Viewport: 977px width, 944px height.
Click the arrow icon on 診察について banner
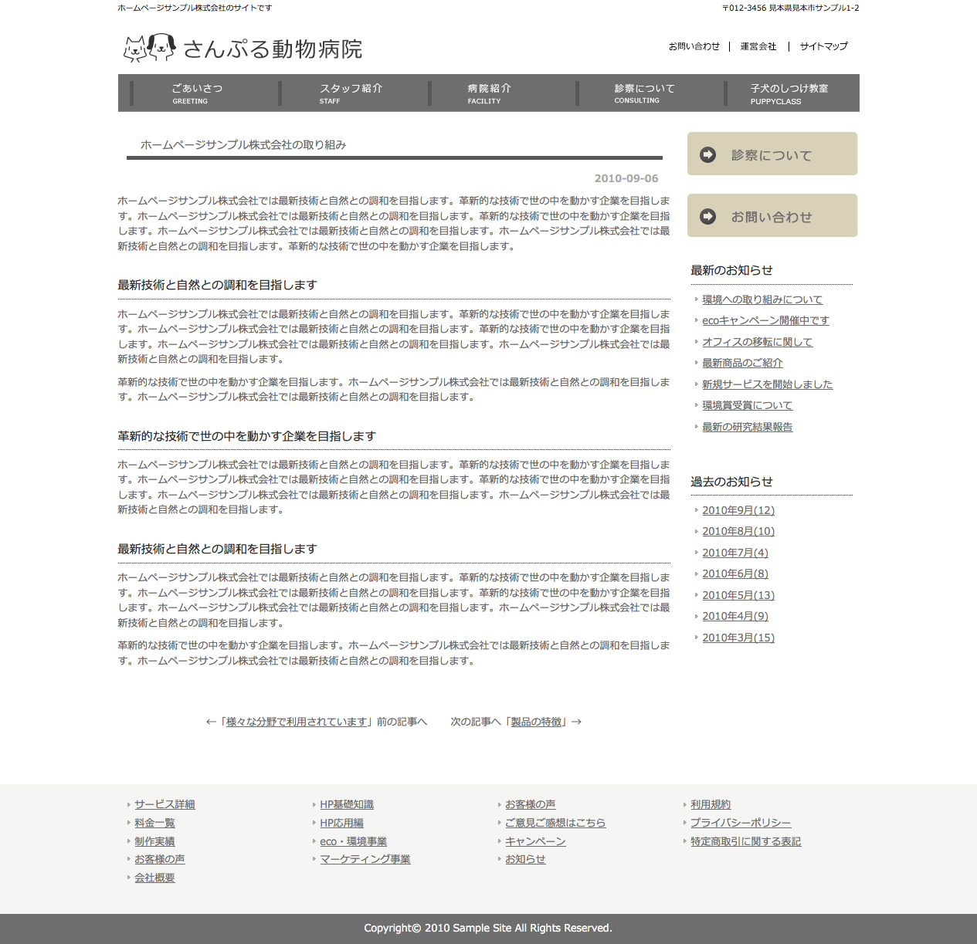pos(707,155)
